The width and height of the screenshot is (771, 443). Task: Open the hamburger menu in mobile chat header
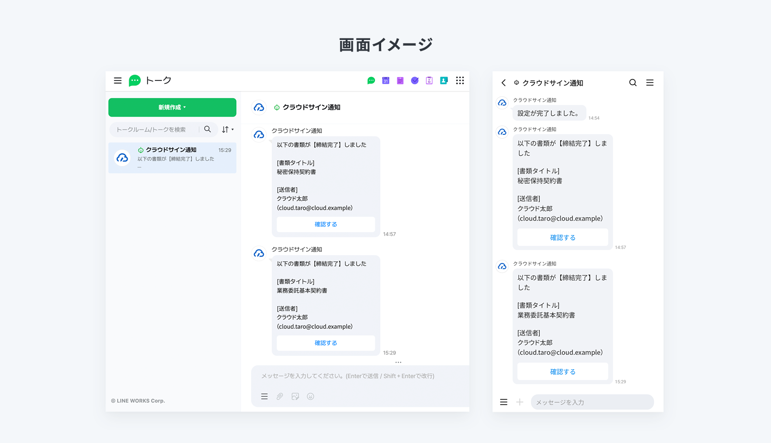point(650,83)
